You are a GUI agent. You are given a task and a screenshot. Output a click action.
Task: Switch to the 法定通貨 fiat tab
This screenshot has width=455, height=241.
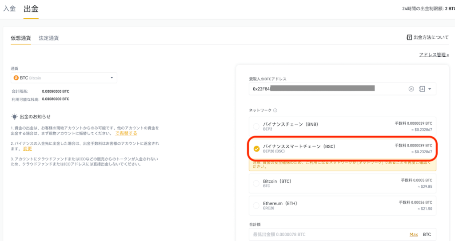click(49, 38)
